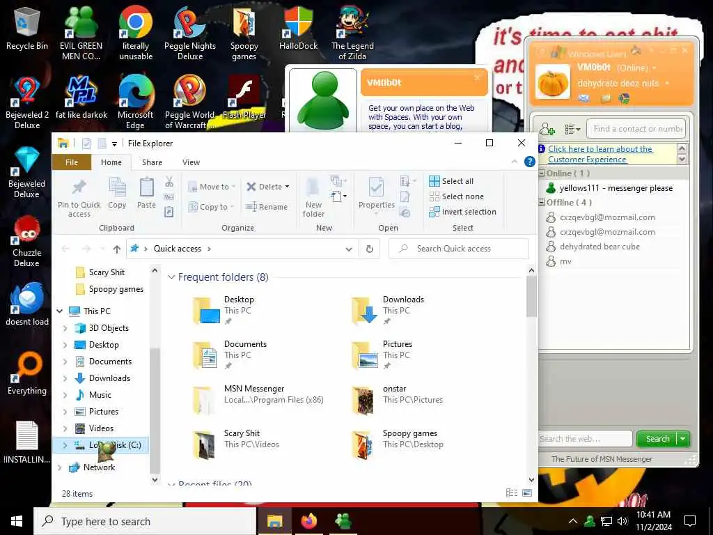Image resolution: width=713 pixels, height=535 pixels.
Task: Open the Delete dropdown arrow
Action: pos(287,187)
